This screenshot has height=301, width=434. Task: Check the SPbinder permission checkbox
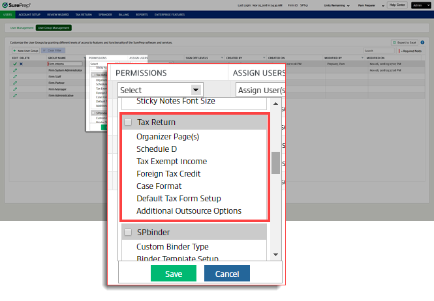click(128, 232)
